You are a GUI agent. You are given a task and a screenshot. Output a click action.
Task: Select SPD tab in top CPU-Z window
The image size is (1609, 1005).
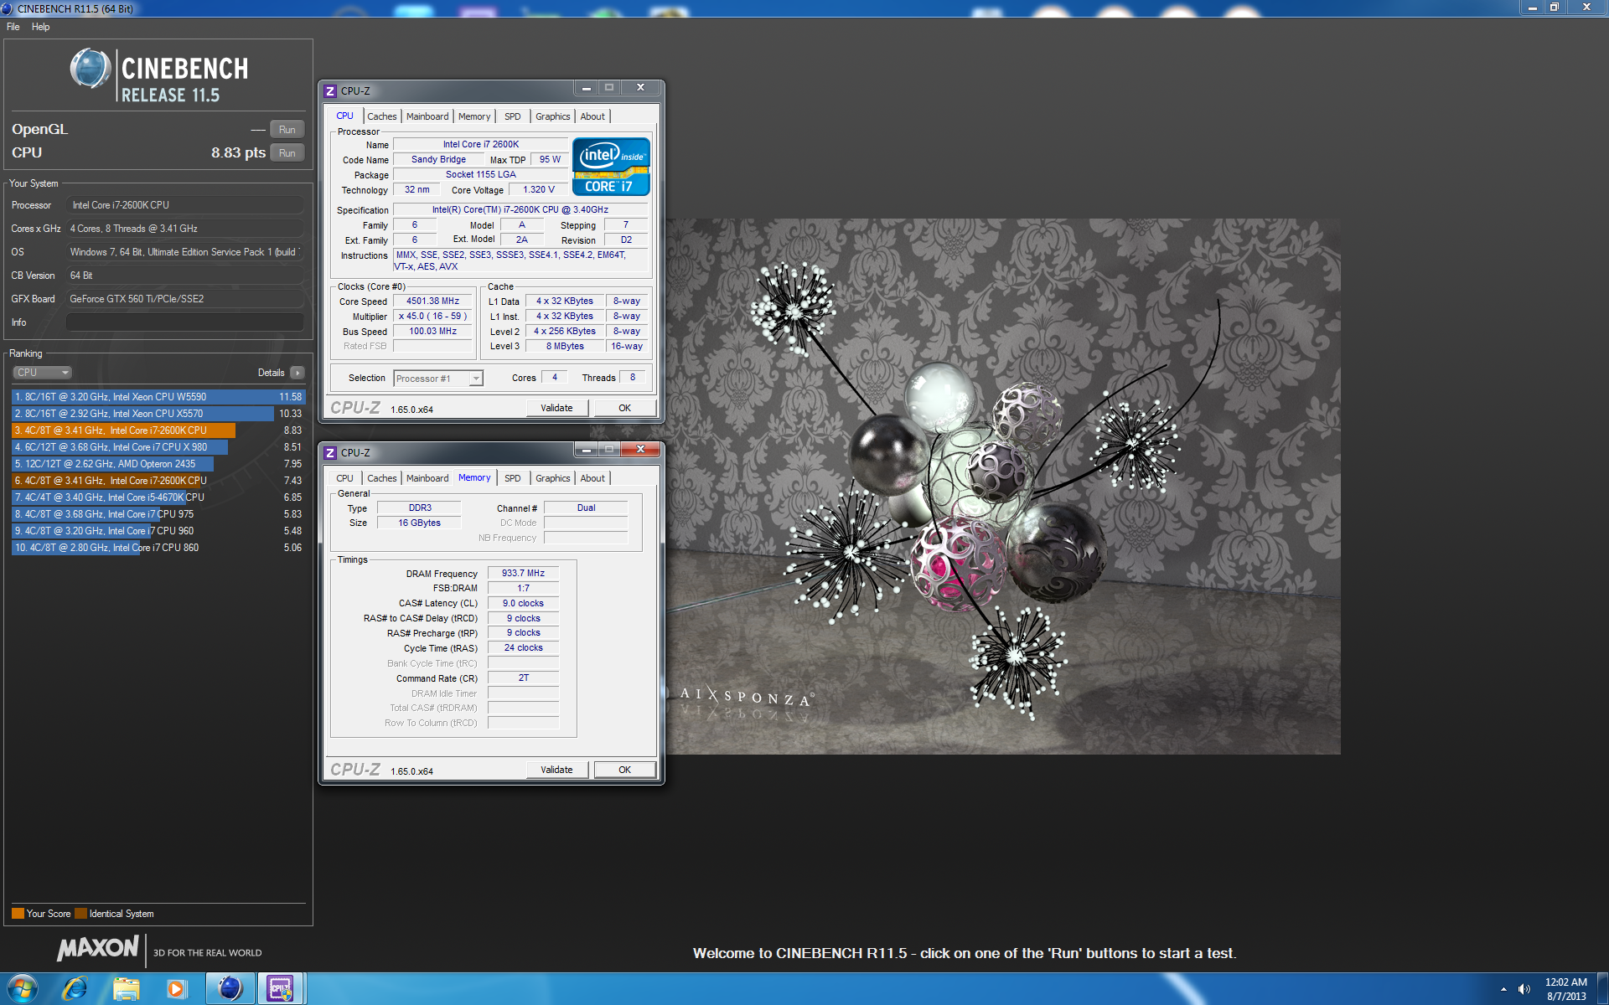pyautogui.click(x=513, y=116)
